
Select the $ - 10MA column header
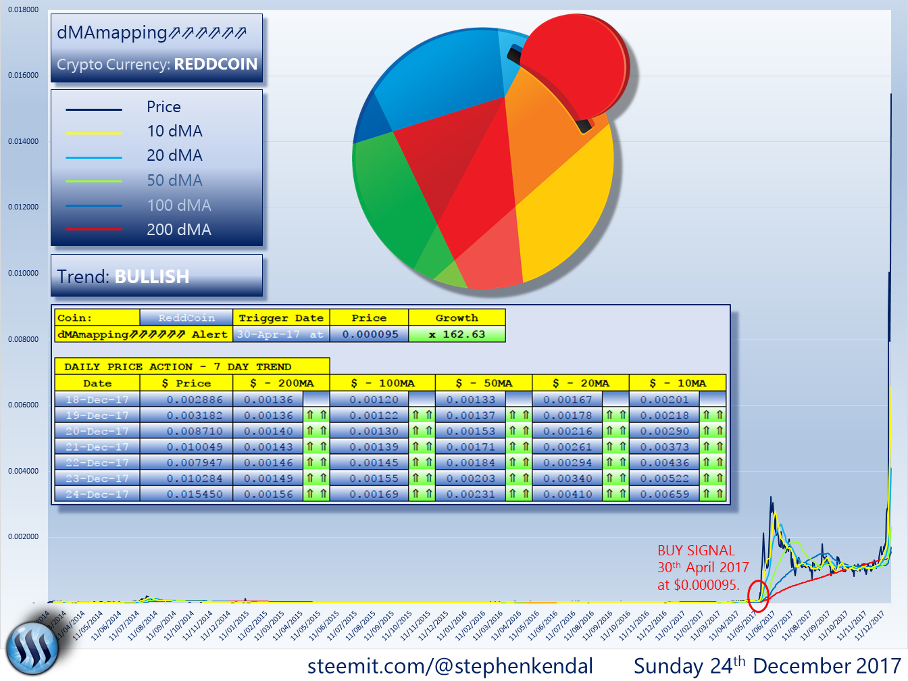coord(678,383)
